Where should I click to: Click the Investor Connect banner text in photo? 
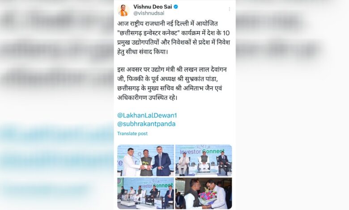(x=202, y=151)
